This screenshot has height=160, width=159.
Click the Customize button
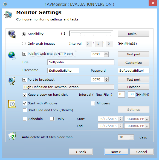[134, 63]
